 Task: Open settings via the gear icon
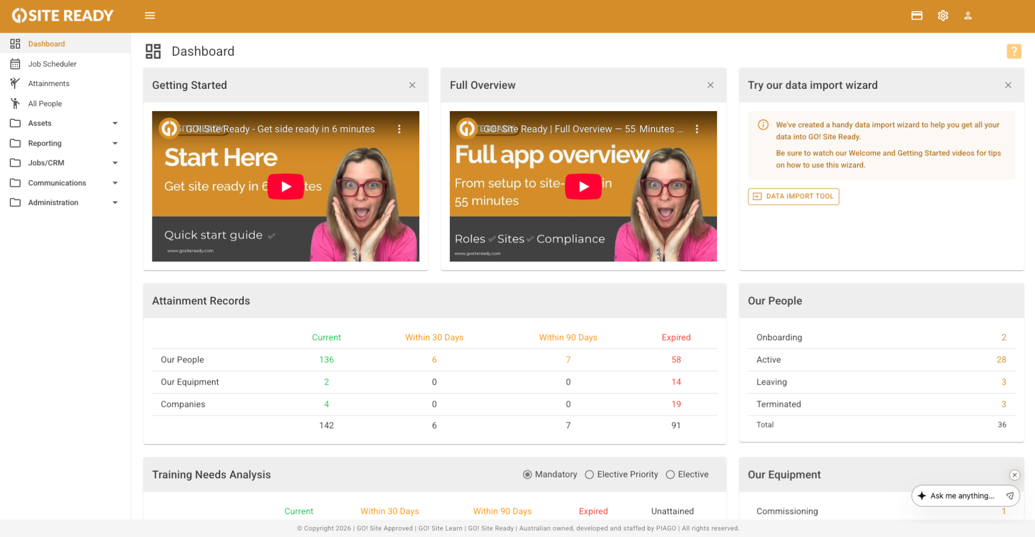coord(943,16)
